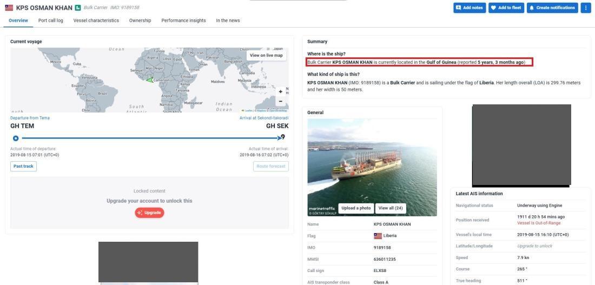Zoom out on the voyage map
This screenshot has width=595, height=285.
(x=280, y=101)
